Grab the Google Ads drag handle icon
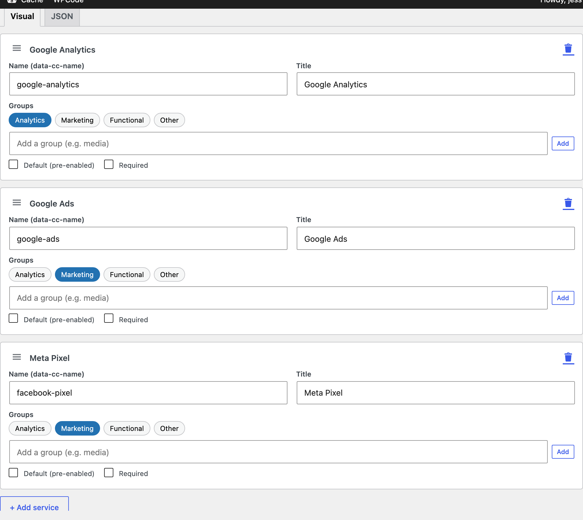The image size is (583, 520). click(x=17, y=203)
